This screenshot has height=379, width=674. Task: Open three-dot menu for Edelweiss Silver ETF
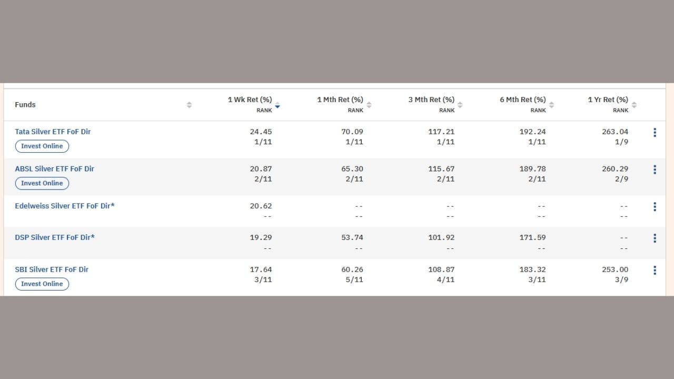pos(655,207)
